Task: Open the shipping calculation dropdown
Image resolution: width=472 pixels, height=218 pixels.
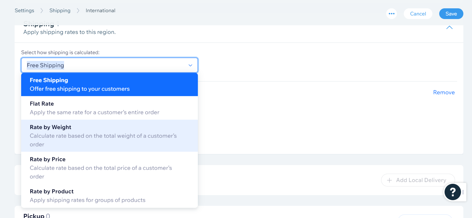Action: pyautogui.click(x=109, y=65)
